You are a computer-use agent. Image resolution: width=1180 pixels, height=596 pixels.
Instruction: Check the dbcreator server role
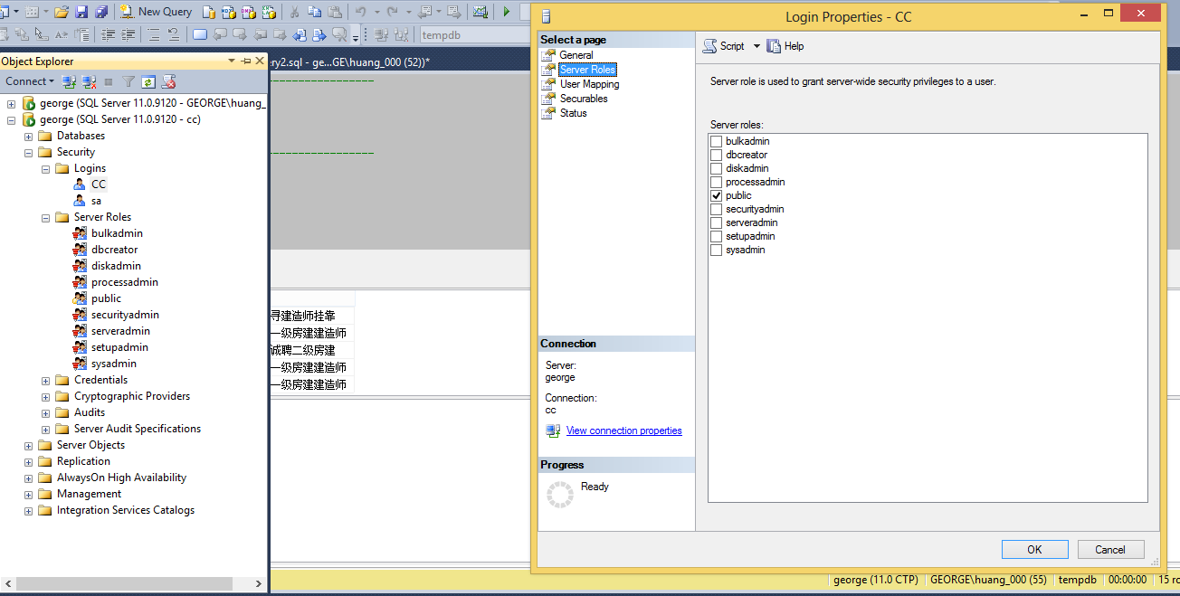click(717, 155)
